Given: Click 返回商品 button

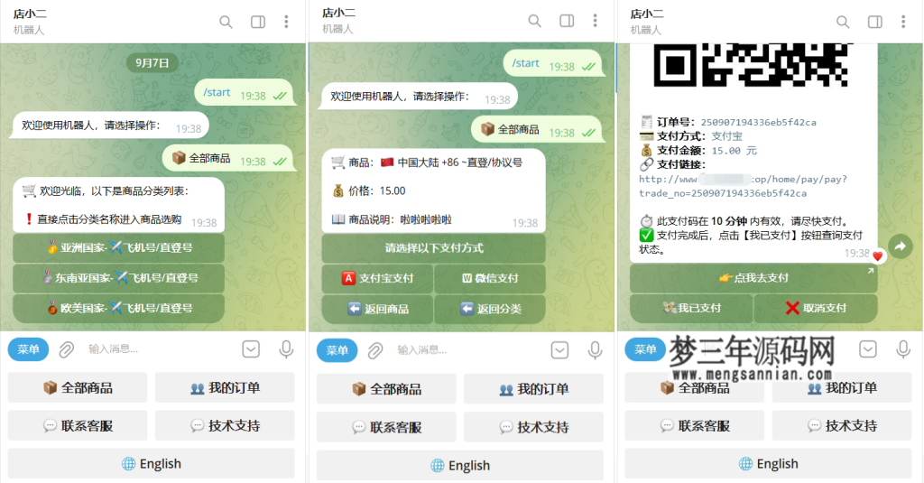Looking at the screenshot, I should [x=377, y=309].
